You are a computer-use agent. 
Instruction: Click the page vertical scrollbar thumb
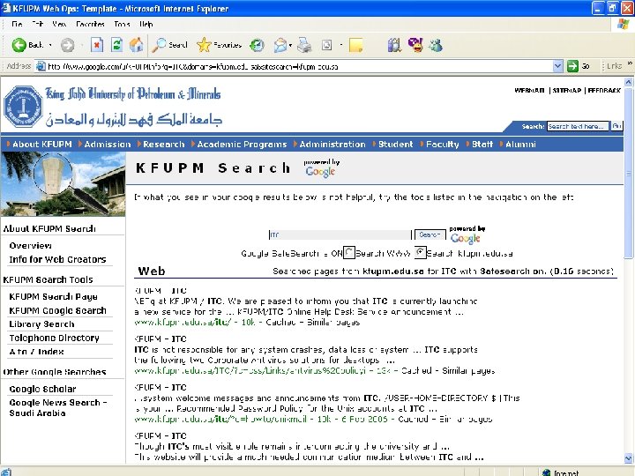pyautogui.click(x=628, y=172)
